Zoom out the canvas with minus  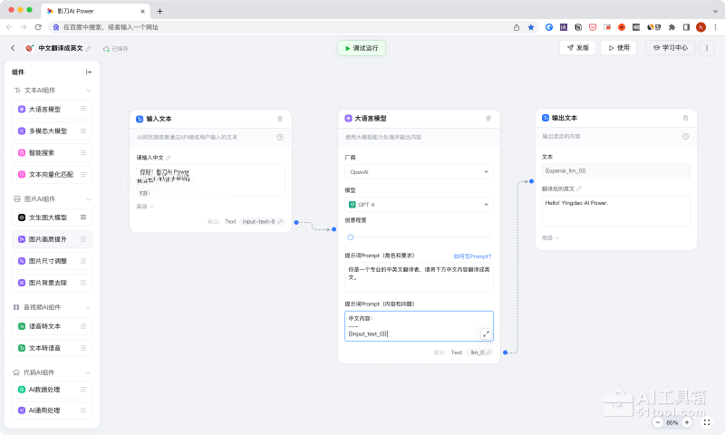point(657,422)
